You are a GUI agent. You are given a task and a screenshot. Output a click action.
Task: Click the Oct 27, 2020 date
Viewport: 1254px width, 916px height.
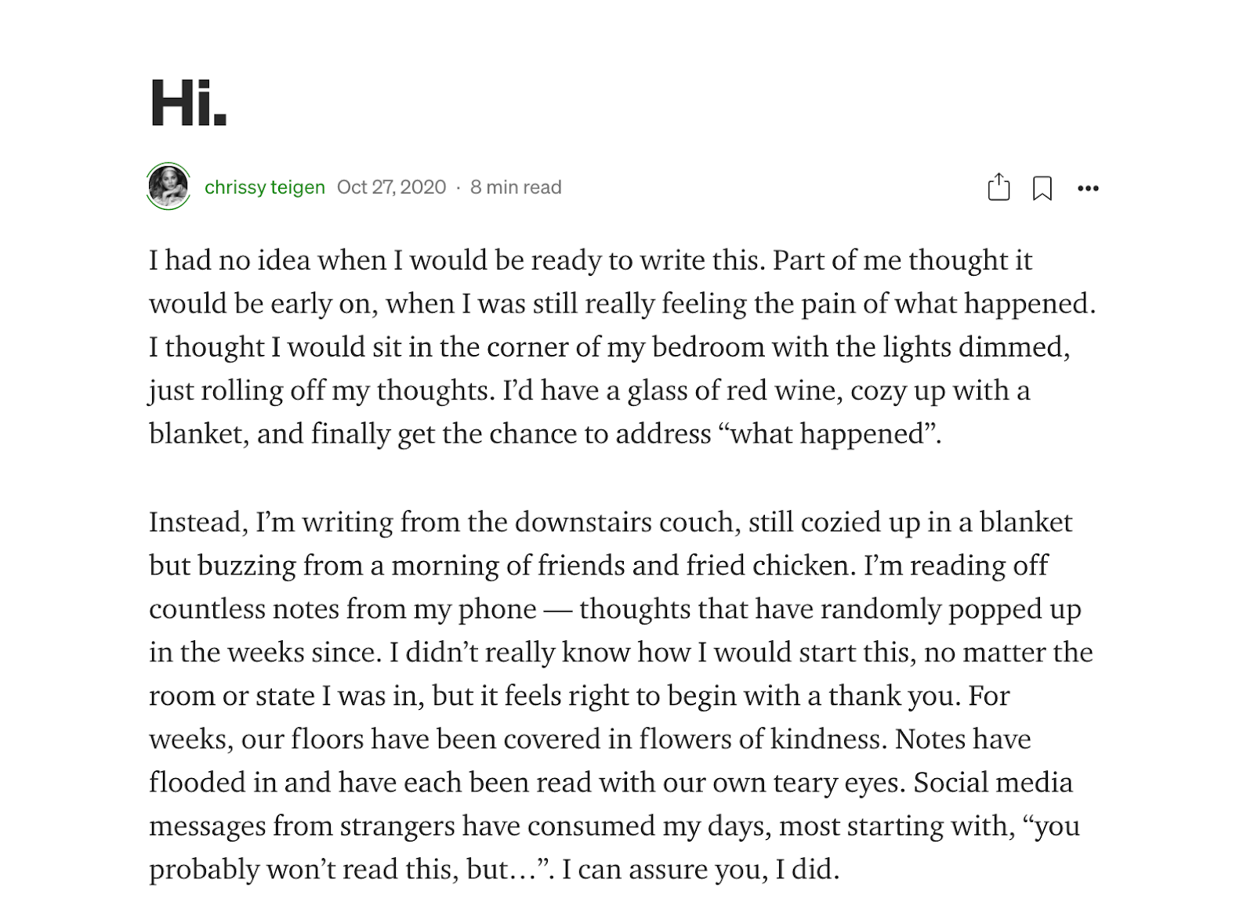[391, 187]
